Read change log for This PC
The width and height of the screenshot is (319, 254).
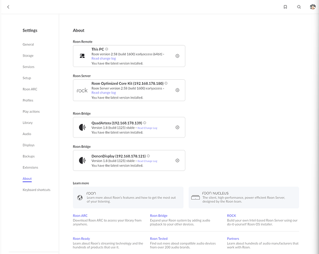103,59
